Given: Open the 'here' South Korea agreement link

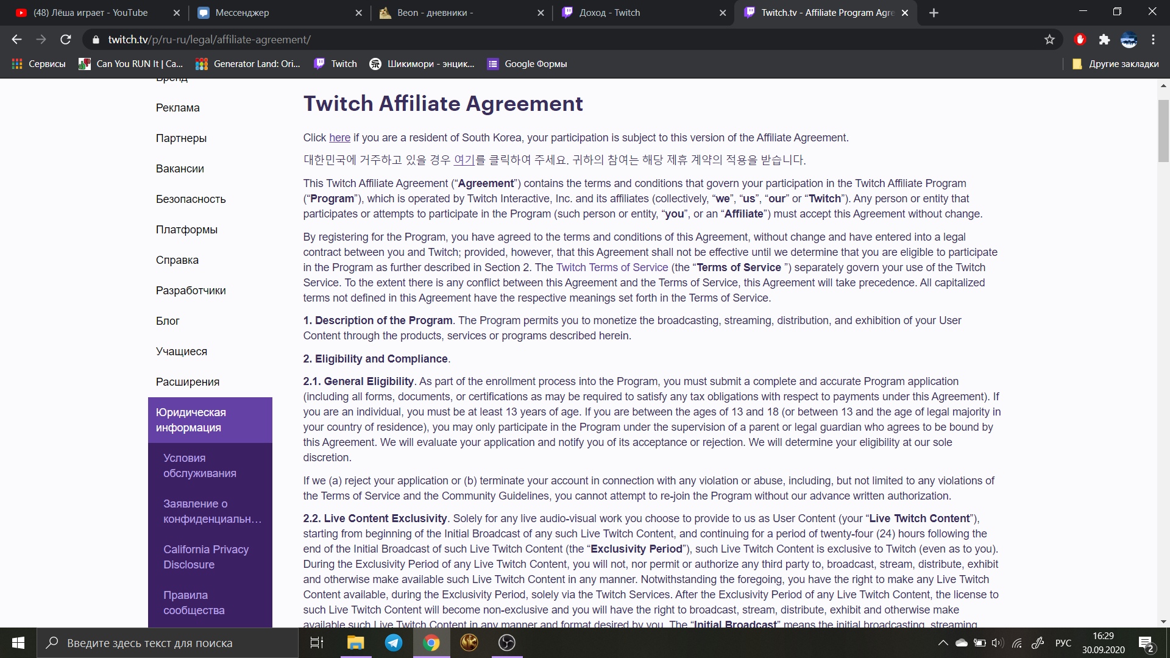Looking at the screenshot, I should (339, 138).
